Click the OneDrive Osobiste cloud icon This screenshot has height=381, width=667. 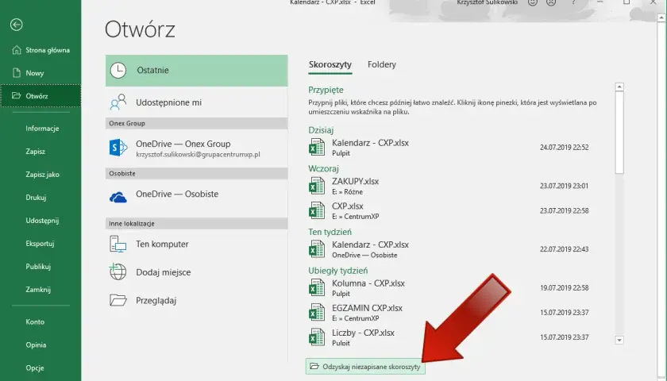pyautogui.click(x=118, y=198)
